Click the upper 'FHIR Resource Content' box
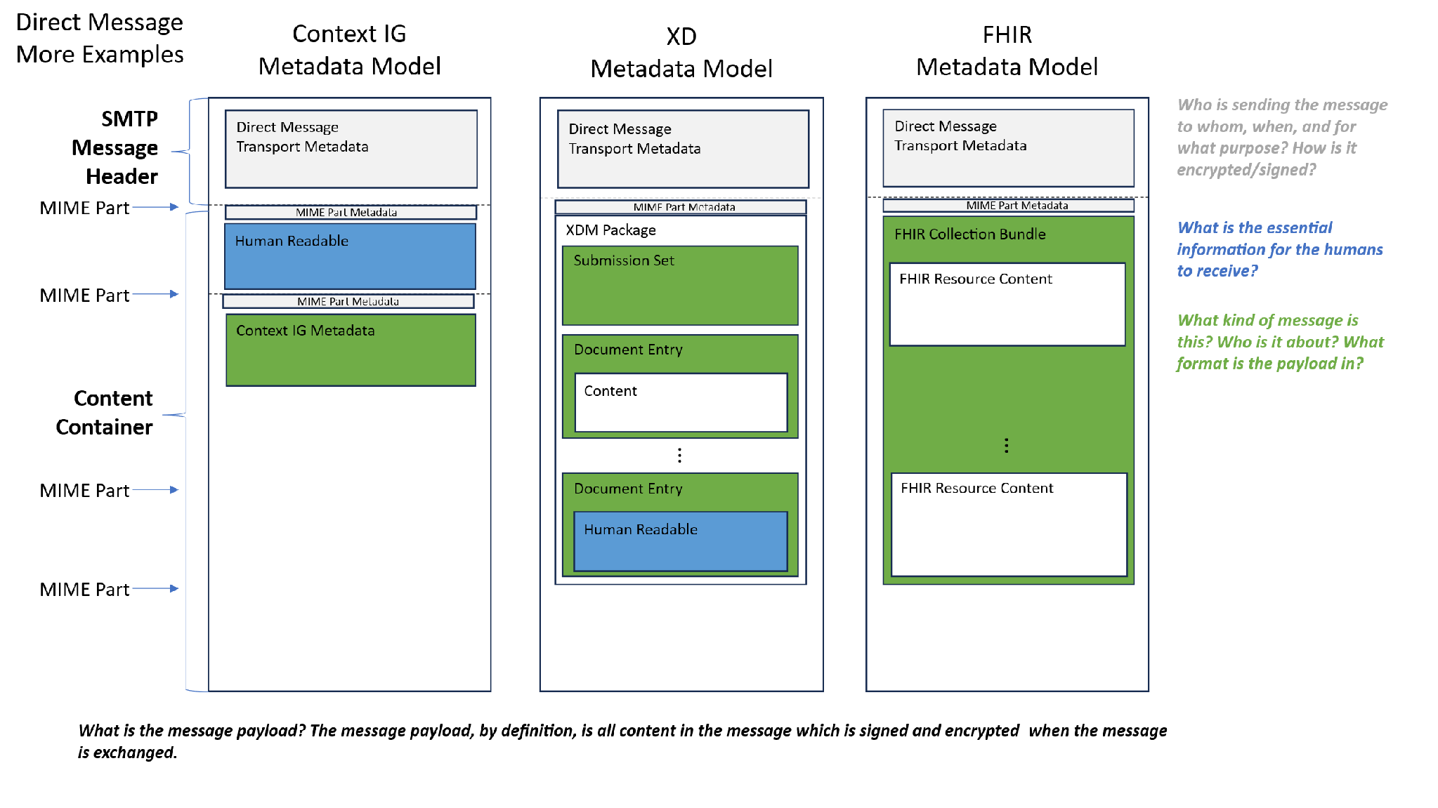 click(1007, 305)
